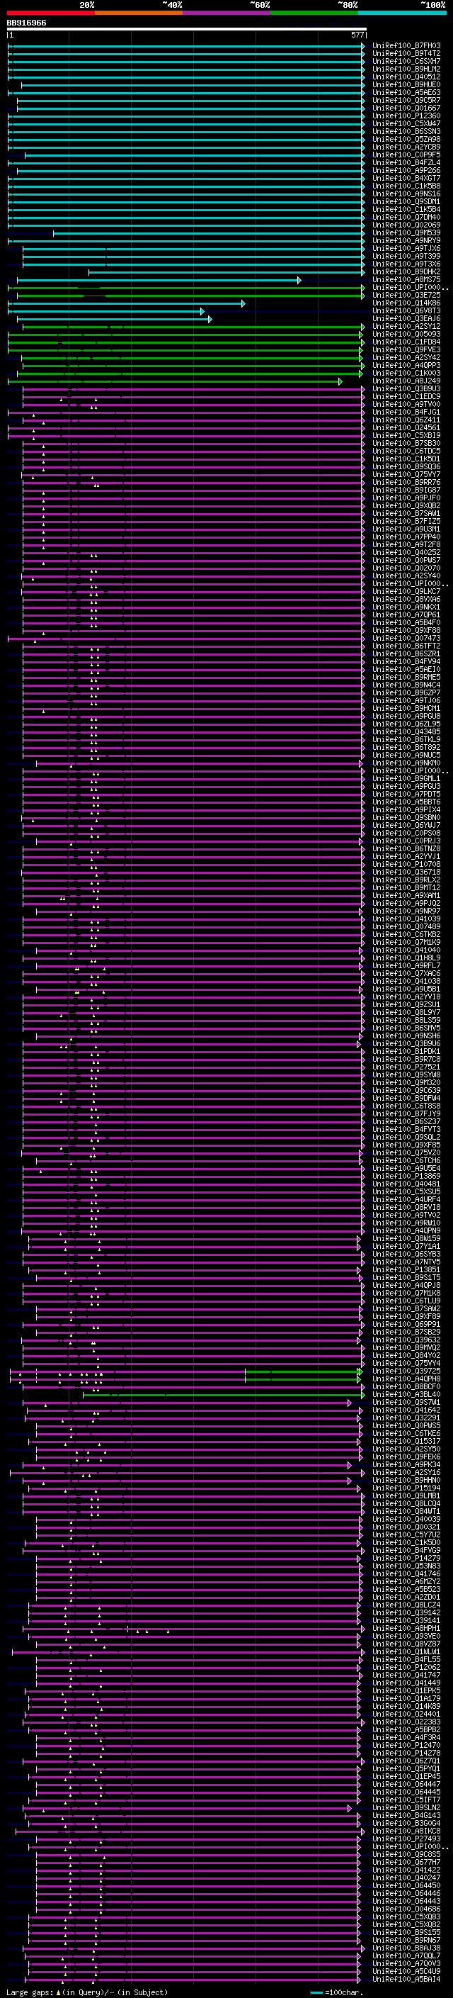Click the label UniRef100_A8HPH1

pyautogui.click(x=406, y=1628)
